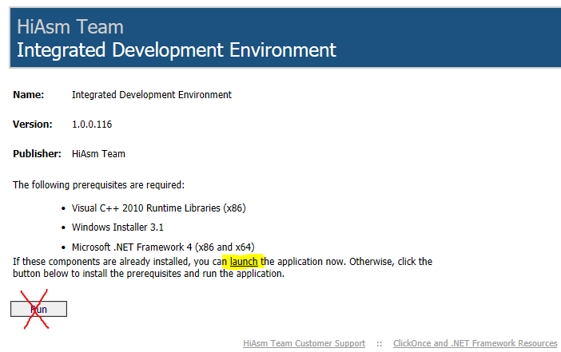Select the Publisher: field label
561x352 pixels.
pos(37,154)
